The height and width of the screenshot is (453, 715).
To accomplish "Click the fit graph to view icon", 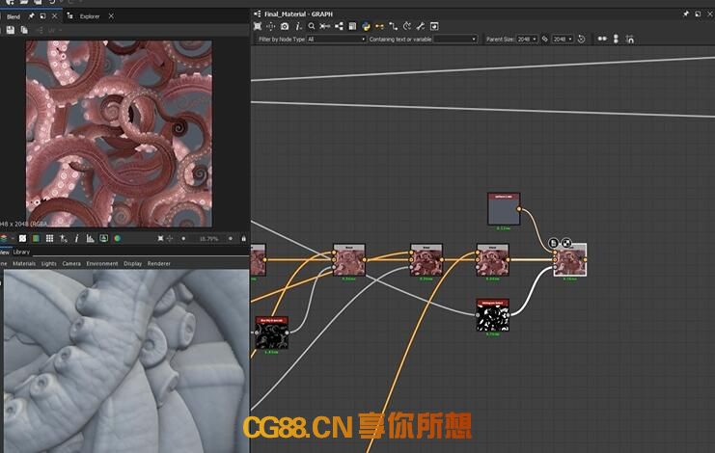I will (x=258, y=26).
